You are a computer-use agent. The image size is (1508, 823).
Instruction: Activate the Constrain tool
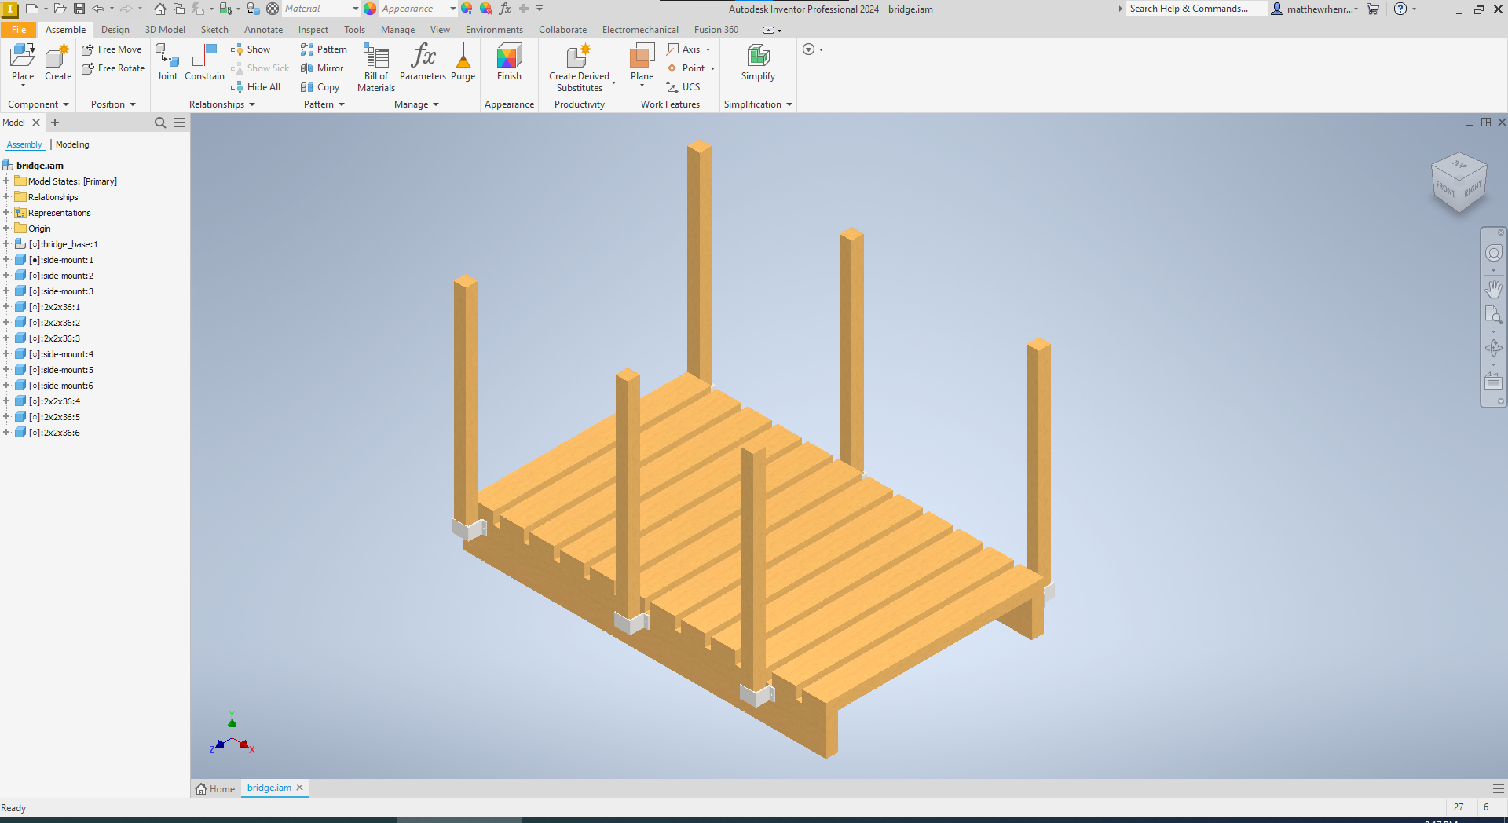click(x=204, y=62)
